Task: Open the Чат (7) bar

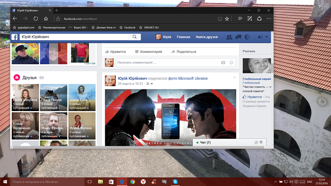Action: pyautogui.click(x=229, y=143)
